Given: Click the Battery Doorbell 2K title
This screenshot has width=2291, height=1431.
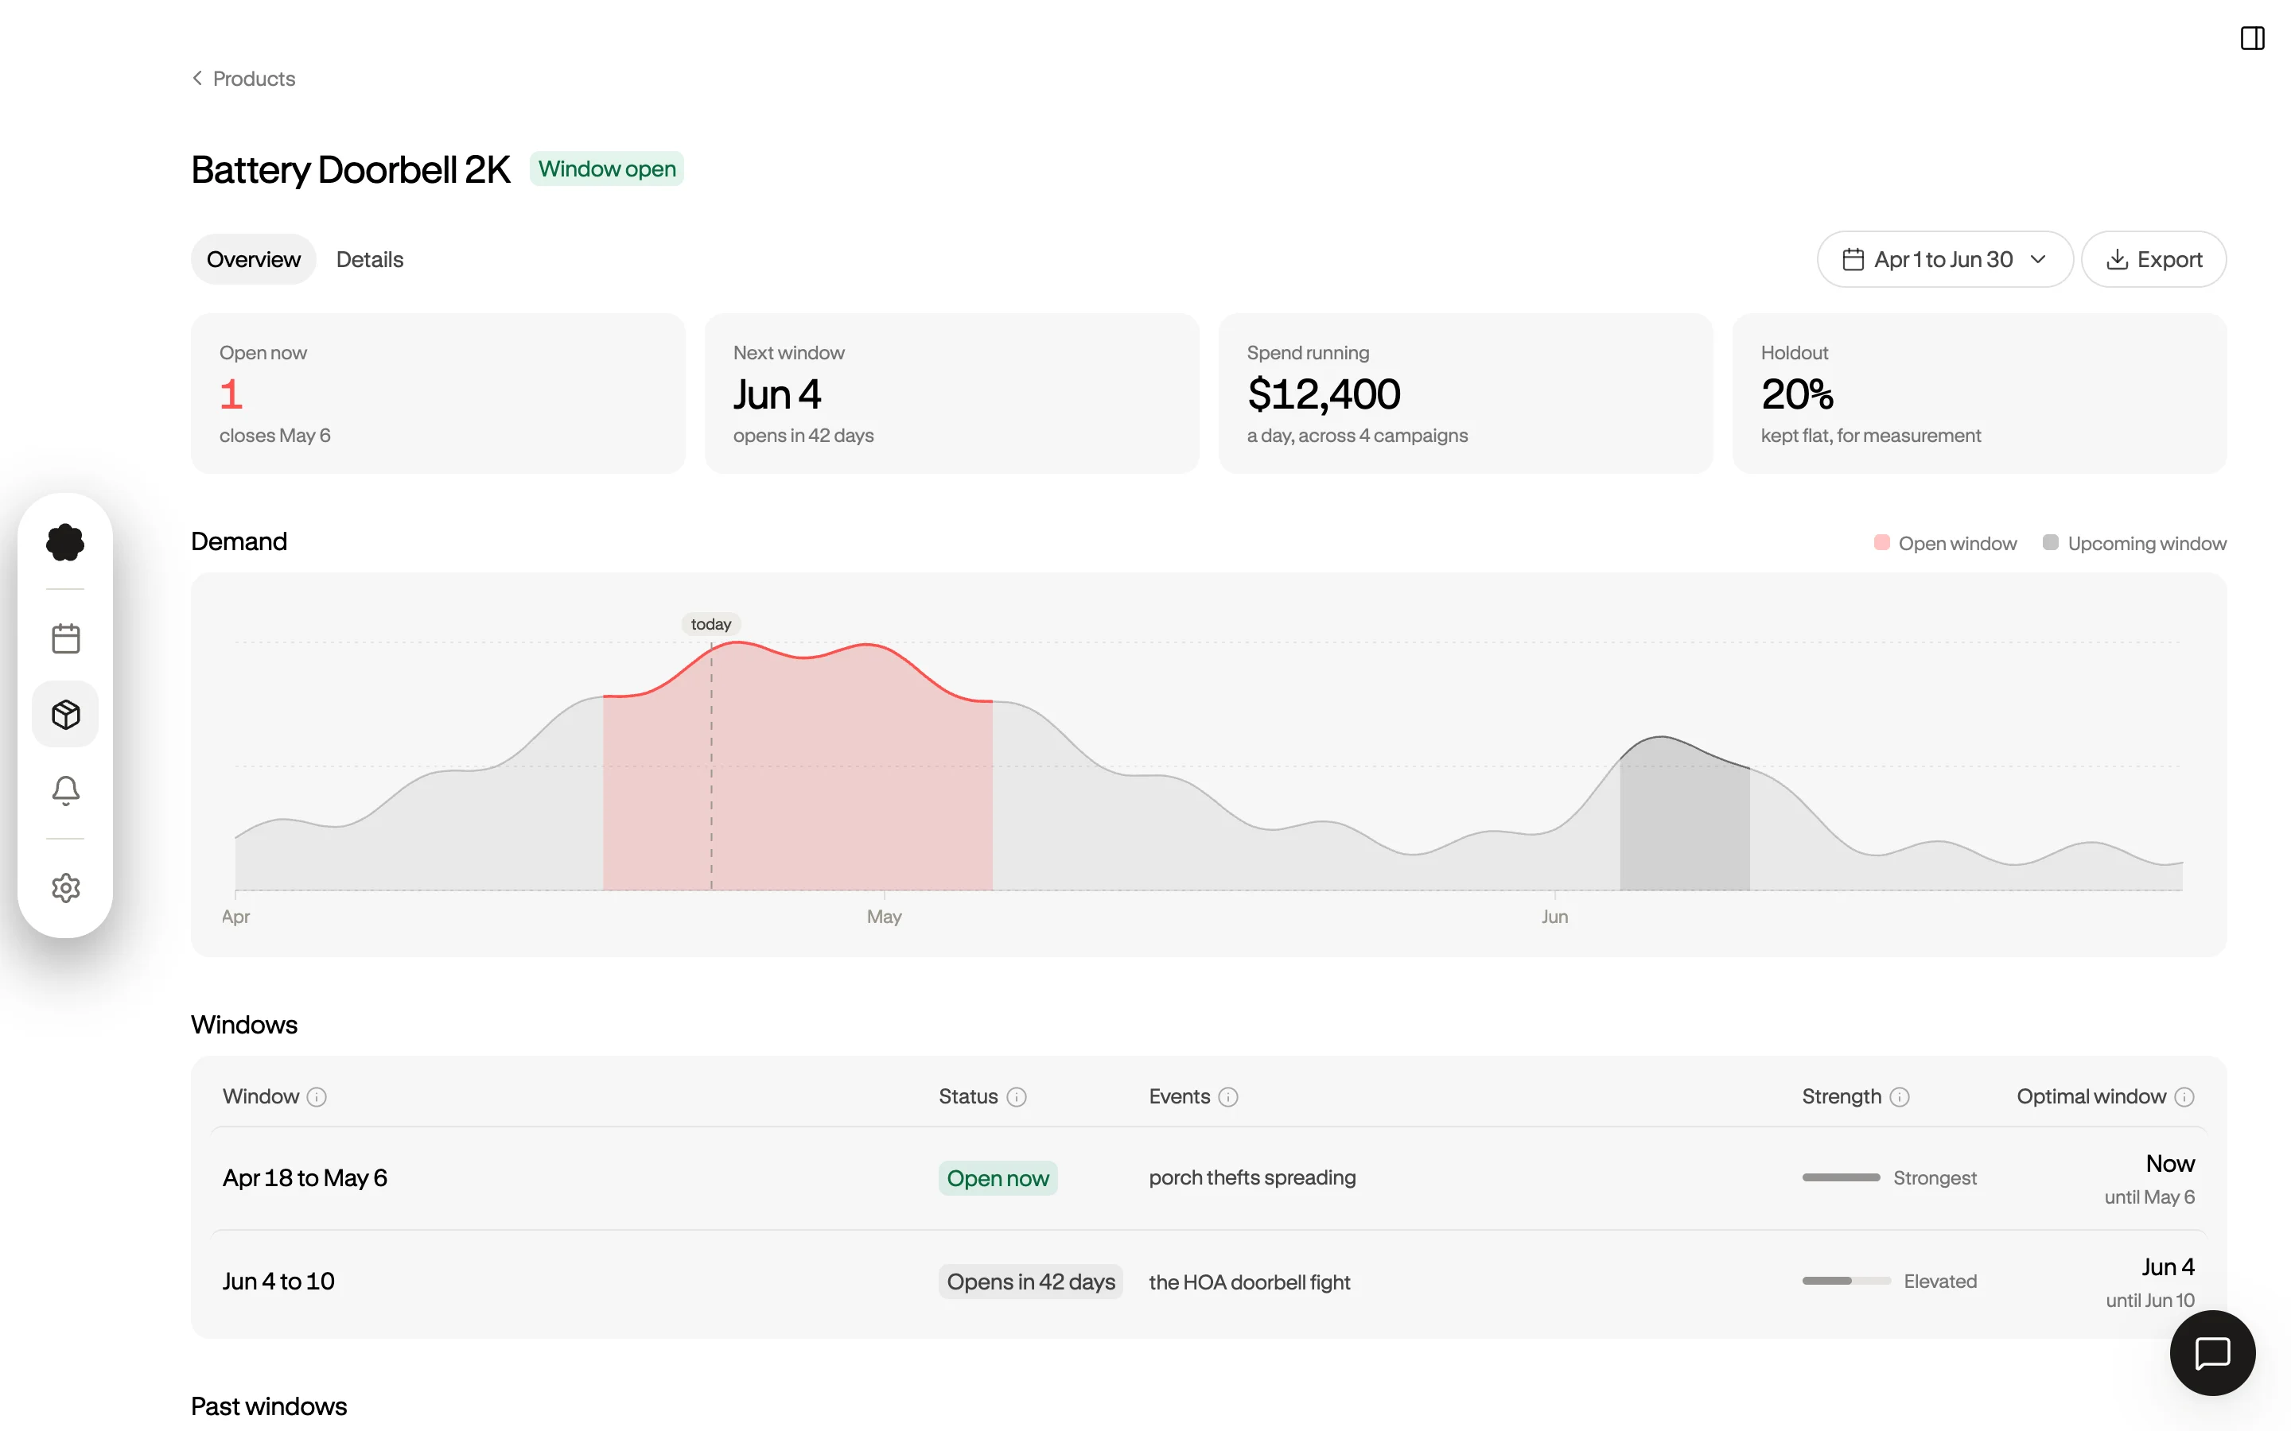Looking at the screenshot, I should pos(350,169).
